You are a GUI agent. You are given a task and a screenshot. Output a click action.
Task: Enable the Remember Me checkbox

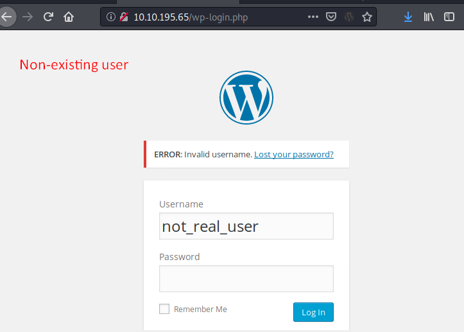point(164,309)
